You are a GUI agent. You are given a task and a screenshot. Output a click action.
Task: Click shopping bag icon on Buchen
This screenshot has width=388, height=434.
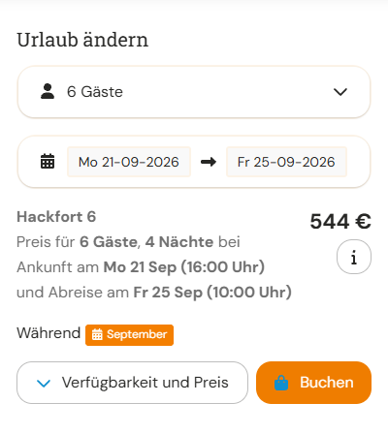(x=281, y=383)
